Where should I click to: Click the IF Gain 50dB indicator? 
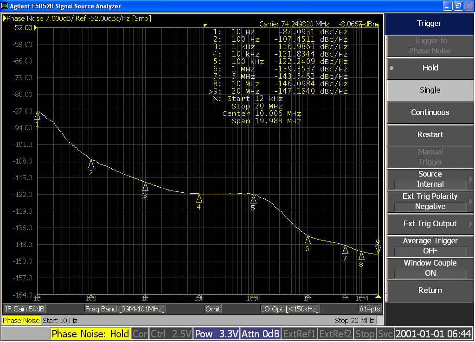tap(24, 309)
